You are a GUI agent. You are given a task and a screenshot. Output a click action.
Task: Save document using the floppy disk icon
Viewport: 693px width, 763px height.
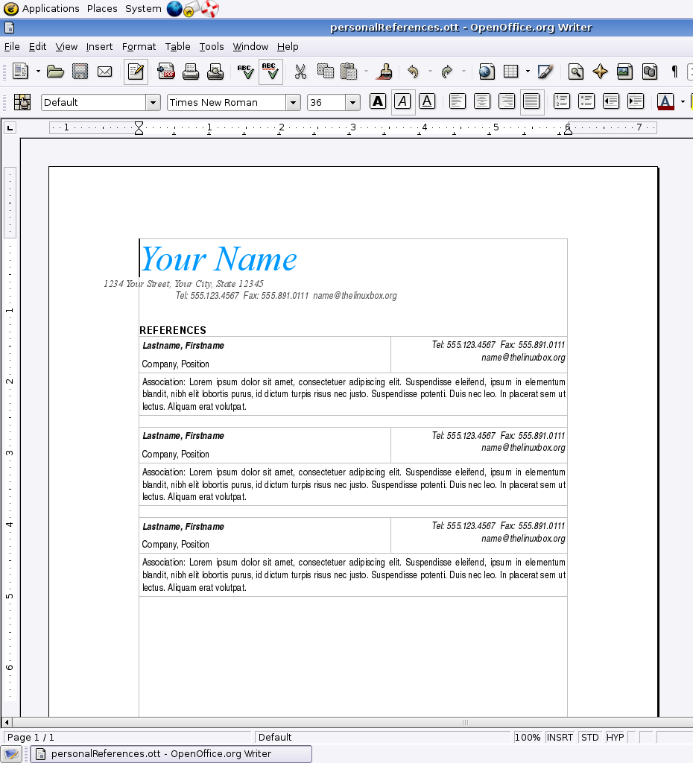(x=80, y=72)
